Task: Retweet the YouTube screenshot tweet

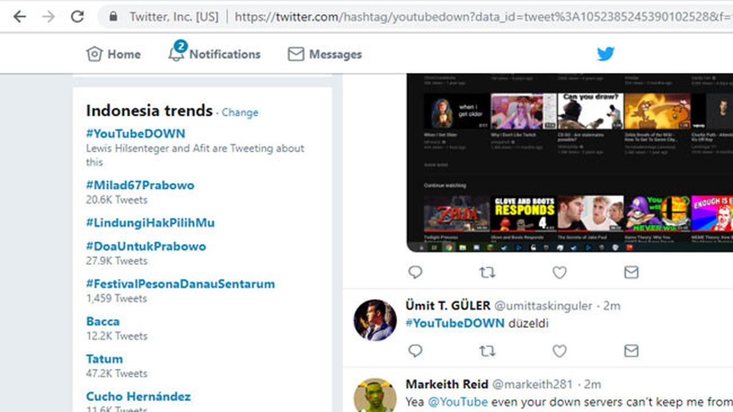Action: 487,272
